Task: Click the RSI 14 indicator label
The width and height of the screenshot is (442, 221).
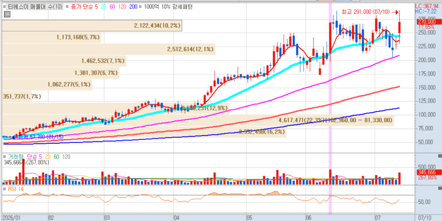Action: coord(15,189)
